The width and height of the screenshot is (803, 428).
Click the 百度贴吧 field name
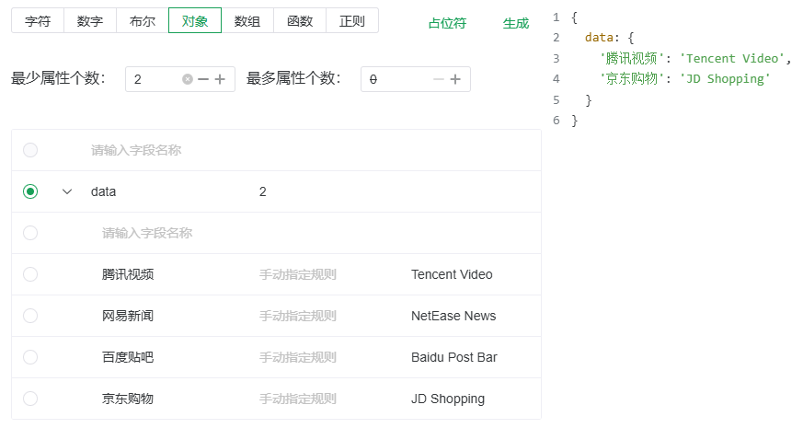[x=128, y=357]
